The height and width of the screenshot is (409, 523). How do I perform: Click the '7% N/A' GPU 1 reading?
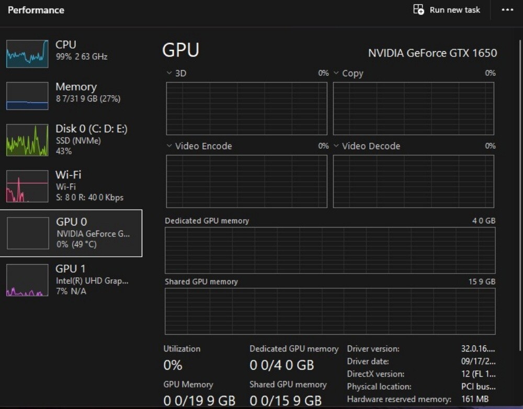[x=71, y=291]
